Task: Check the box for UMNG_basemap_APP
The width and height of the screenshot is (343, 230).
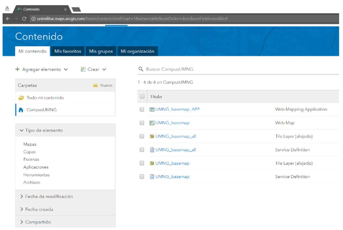Action: coord(142,110)
